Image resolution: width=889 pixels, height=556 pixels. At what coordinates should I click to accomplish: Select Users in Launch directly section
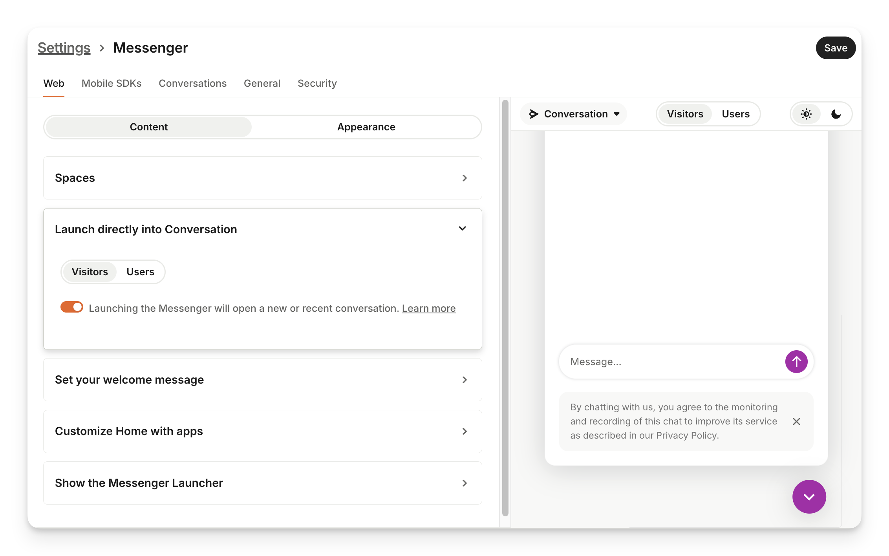(140, 272)
